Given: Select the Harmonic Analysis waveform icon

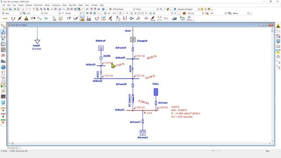Looking at the screenshot, I should point(40,18).
